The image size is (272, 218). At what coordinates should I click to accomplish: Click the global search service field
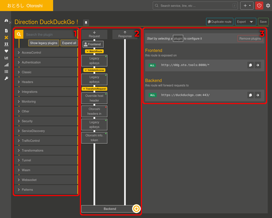(x=195, y=6)
